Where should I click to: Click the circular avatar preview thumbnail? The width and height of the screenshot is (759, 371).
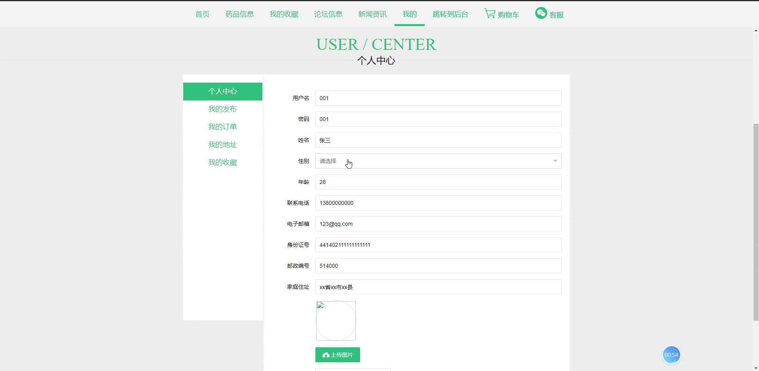click(336, 321)
